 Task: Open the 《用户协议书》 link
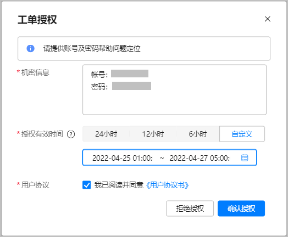(167, 185)
